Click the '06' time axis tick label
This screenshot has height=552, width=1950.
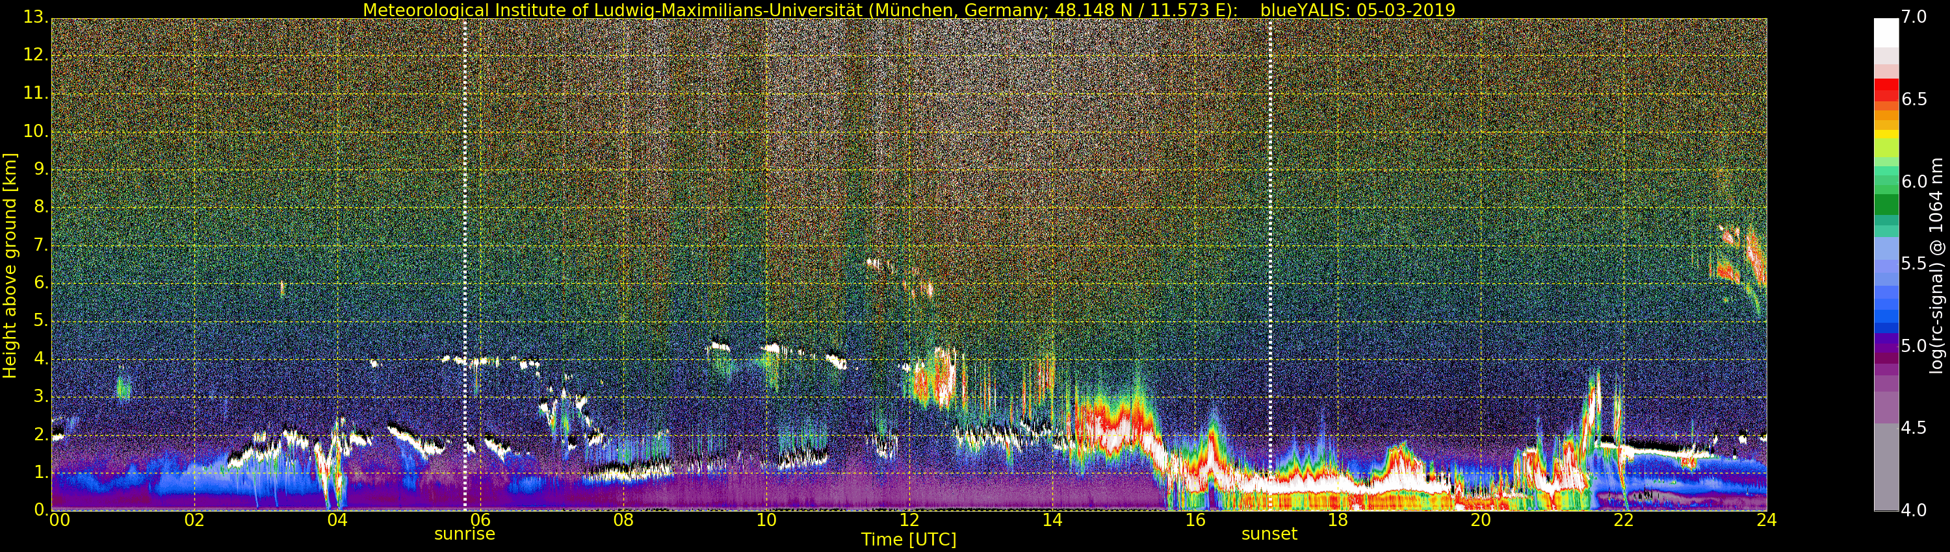(480, 520)
